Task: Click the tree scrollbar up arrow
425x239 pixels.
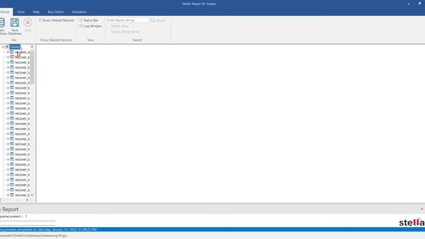Action: [x=32, y=47]
